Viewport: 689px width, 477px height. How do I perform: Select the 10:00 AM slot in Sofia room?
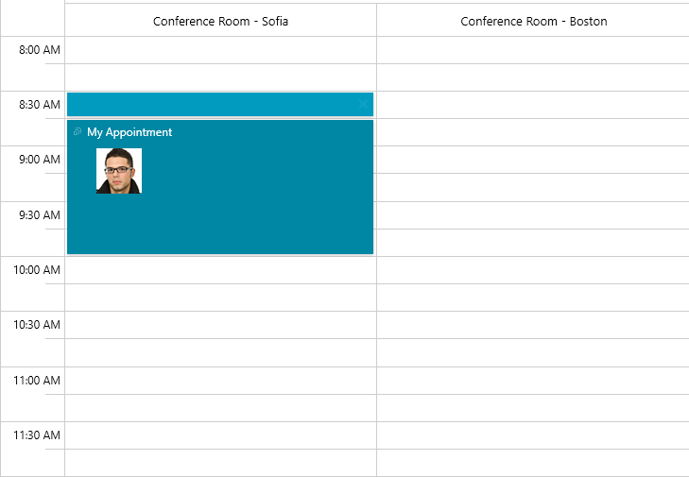click(x=220, y=270)
